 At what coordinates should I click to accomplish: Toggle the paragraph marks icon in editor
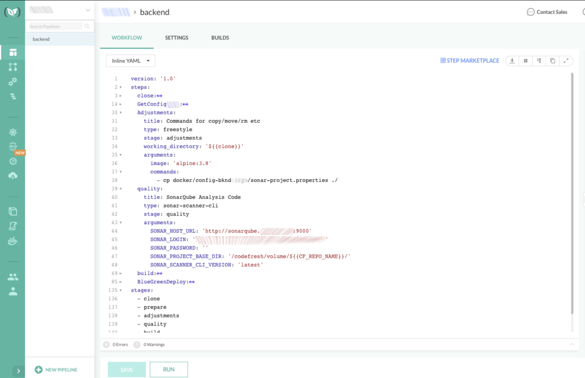click(x=539, y=60)
